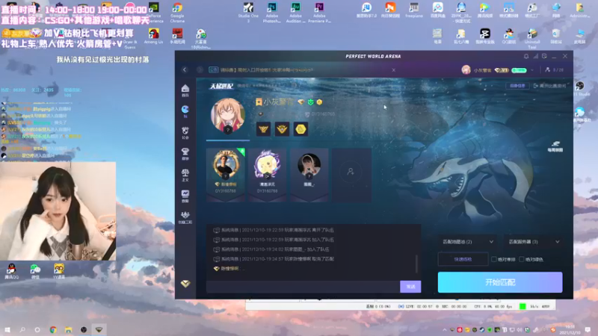Select the third teammate card

click(309, 175)
